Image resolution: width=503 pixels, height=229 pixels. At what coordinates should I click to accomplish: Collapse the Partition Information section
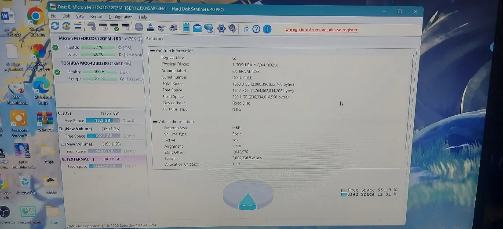tap(152, 51)
